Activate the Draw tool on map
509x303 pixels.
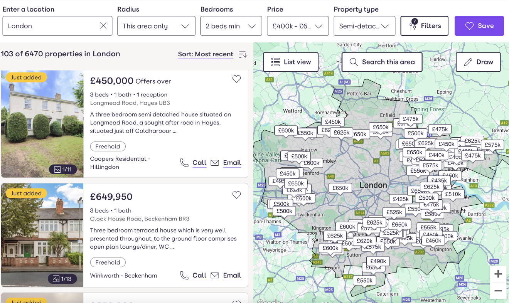(478, 62)
